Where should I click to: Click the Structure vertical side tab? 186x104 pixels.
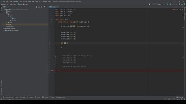(1, 83)
